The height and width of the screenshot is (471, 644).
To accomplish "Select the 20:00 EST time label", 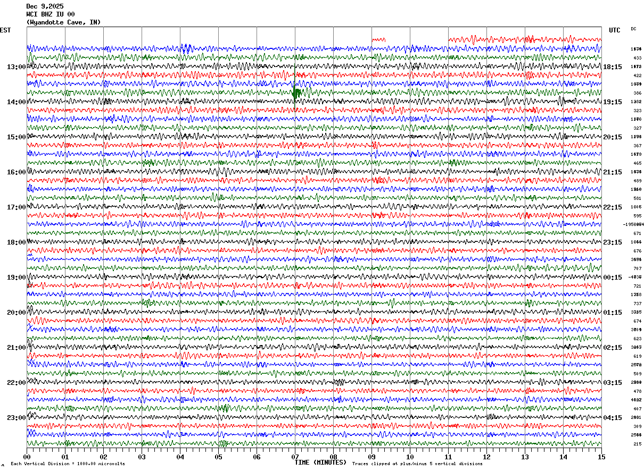I will [x=16, y=313].
